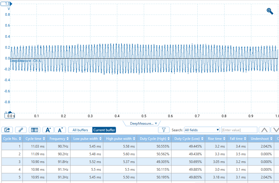Viewport: 279px width, 183px height.
Task: Click the link icon button
Action: [x=21, y=130]
